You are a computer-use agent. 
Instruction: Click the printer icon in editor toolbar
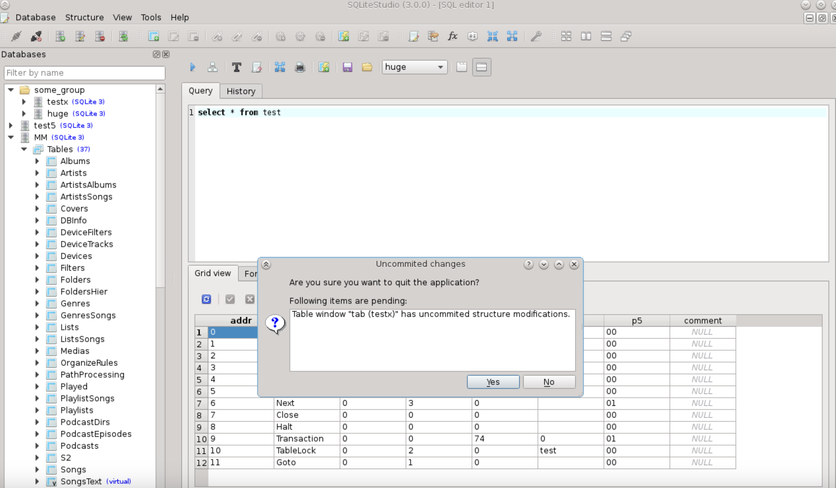click(x=300, y=67)
